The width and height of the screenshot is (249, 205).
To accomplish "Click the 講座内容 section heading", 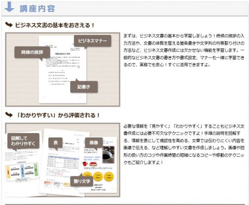I will pyautogui.click(x=37, y=9).
